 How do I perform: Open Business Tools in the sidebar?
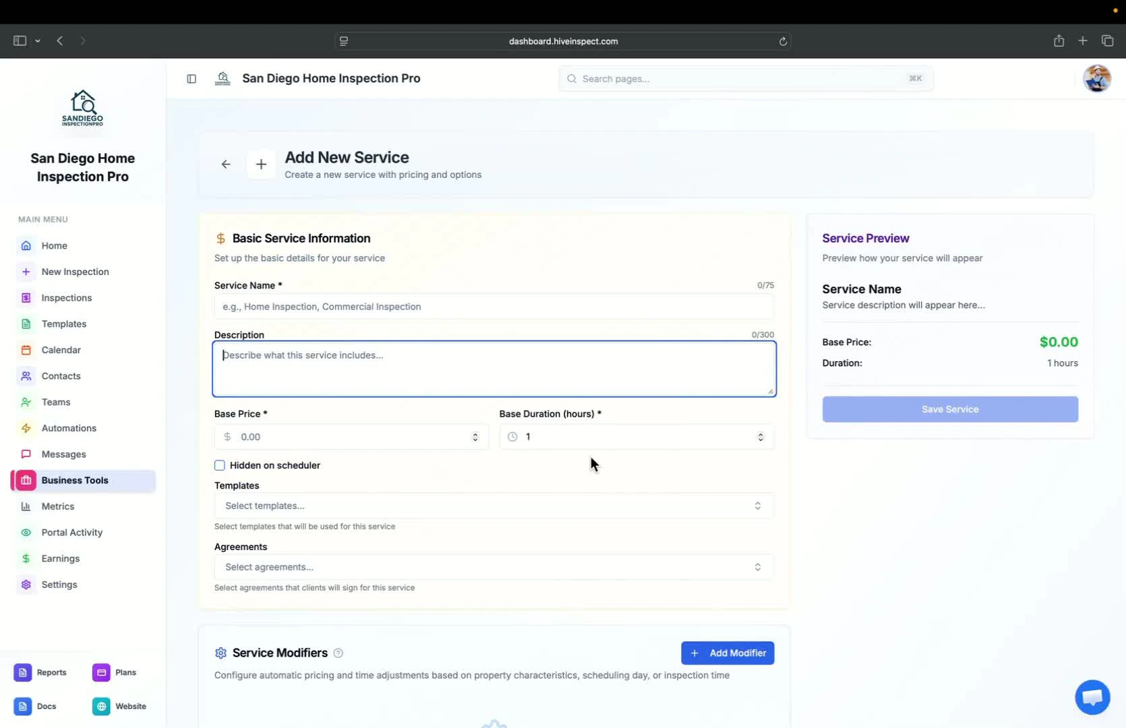point(74,480)
